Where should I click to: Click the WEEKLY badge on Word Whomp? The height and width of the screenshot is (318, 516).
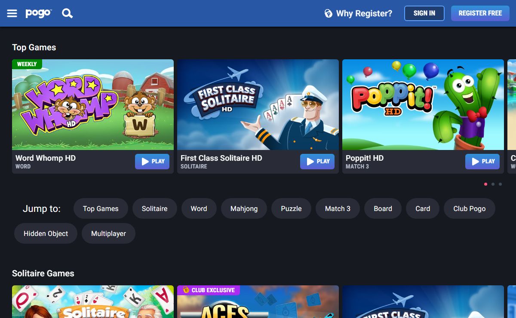tap(27, 64)
